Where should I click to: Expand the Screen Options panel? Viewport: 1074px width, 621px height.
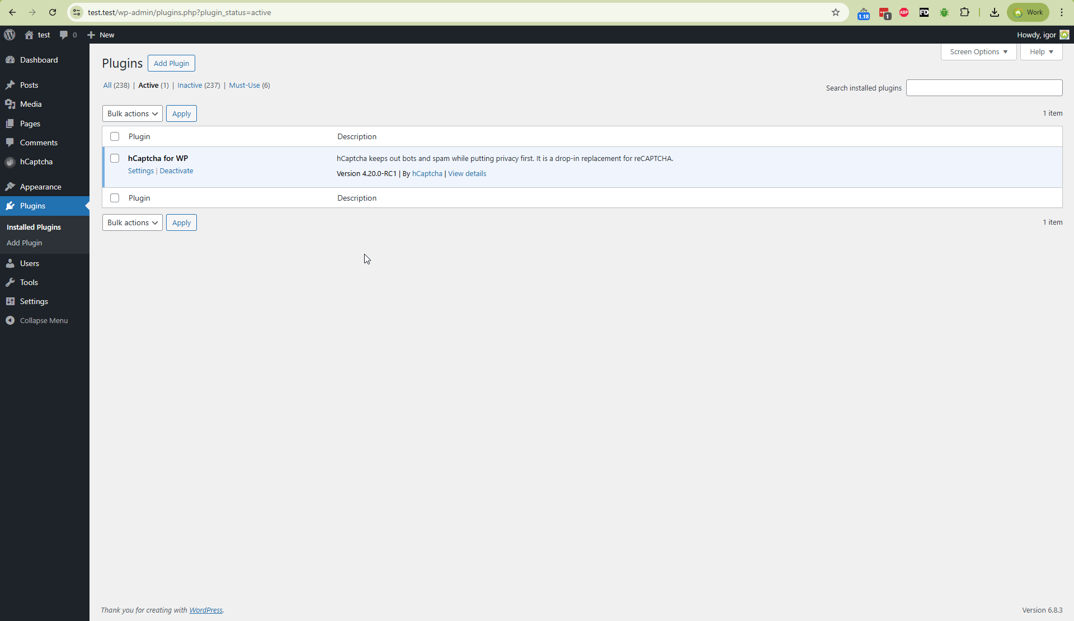tap(978, 51)
